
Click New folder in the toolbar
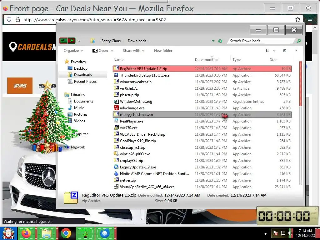[x=163, y=51]
